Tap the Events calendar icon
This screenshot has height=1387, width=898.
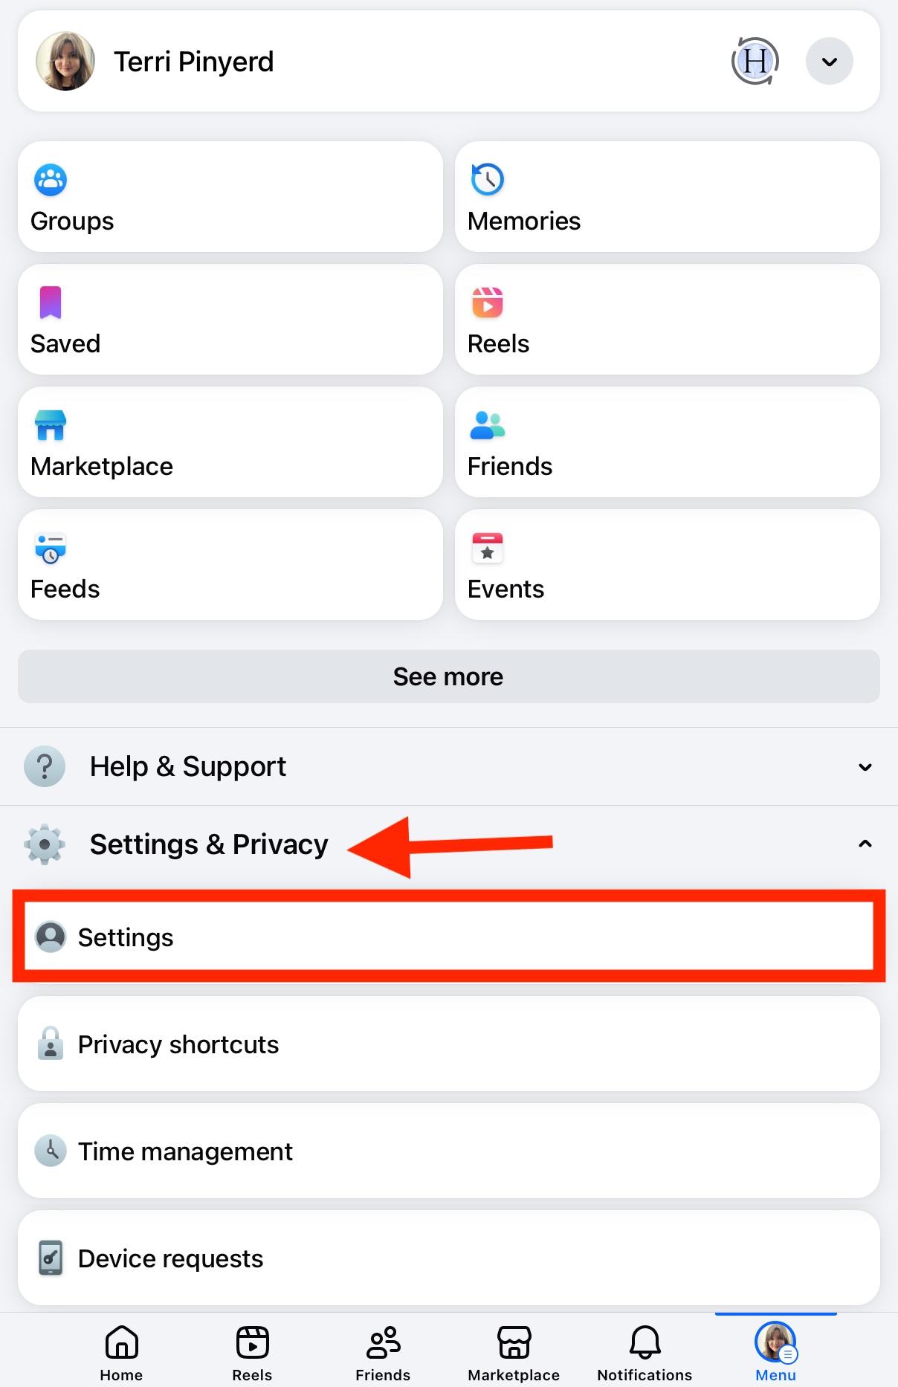488,548
